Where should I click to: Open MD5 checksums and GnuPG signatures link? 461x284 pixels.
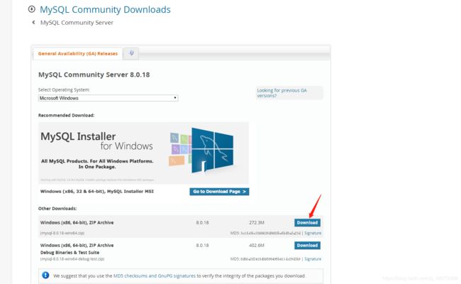point(155,276)
